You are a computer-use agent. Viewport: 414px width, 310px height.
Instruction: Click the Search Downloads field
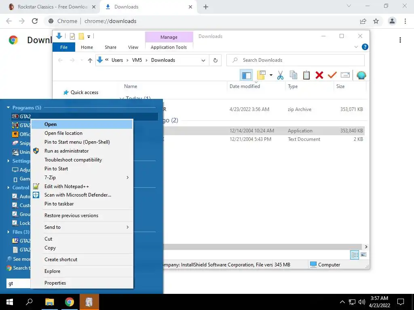(x=296, y=60)
